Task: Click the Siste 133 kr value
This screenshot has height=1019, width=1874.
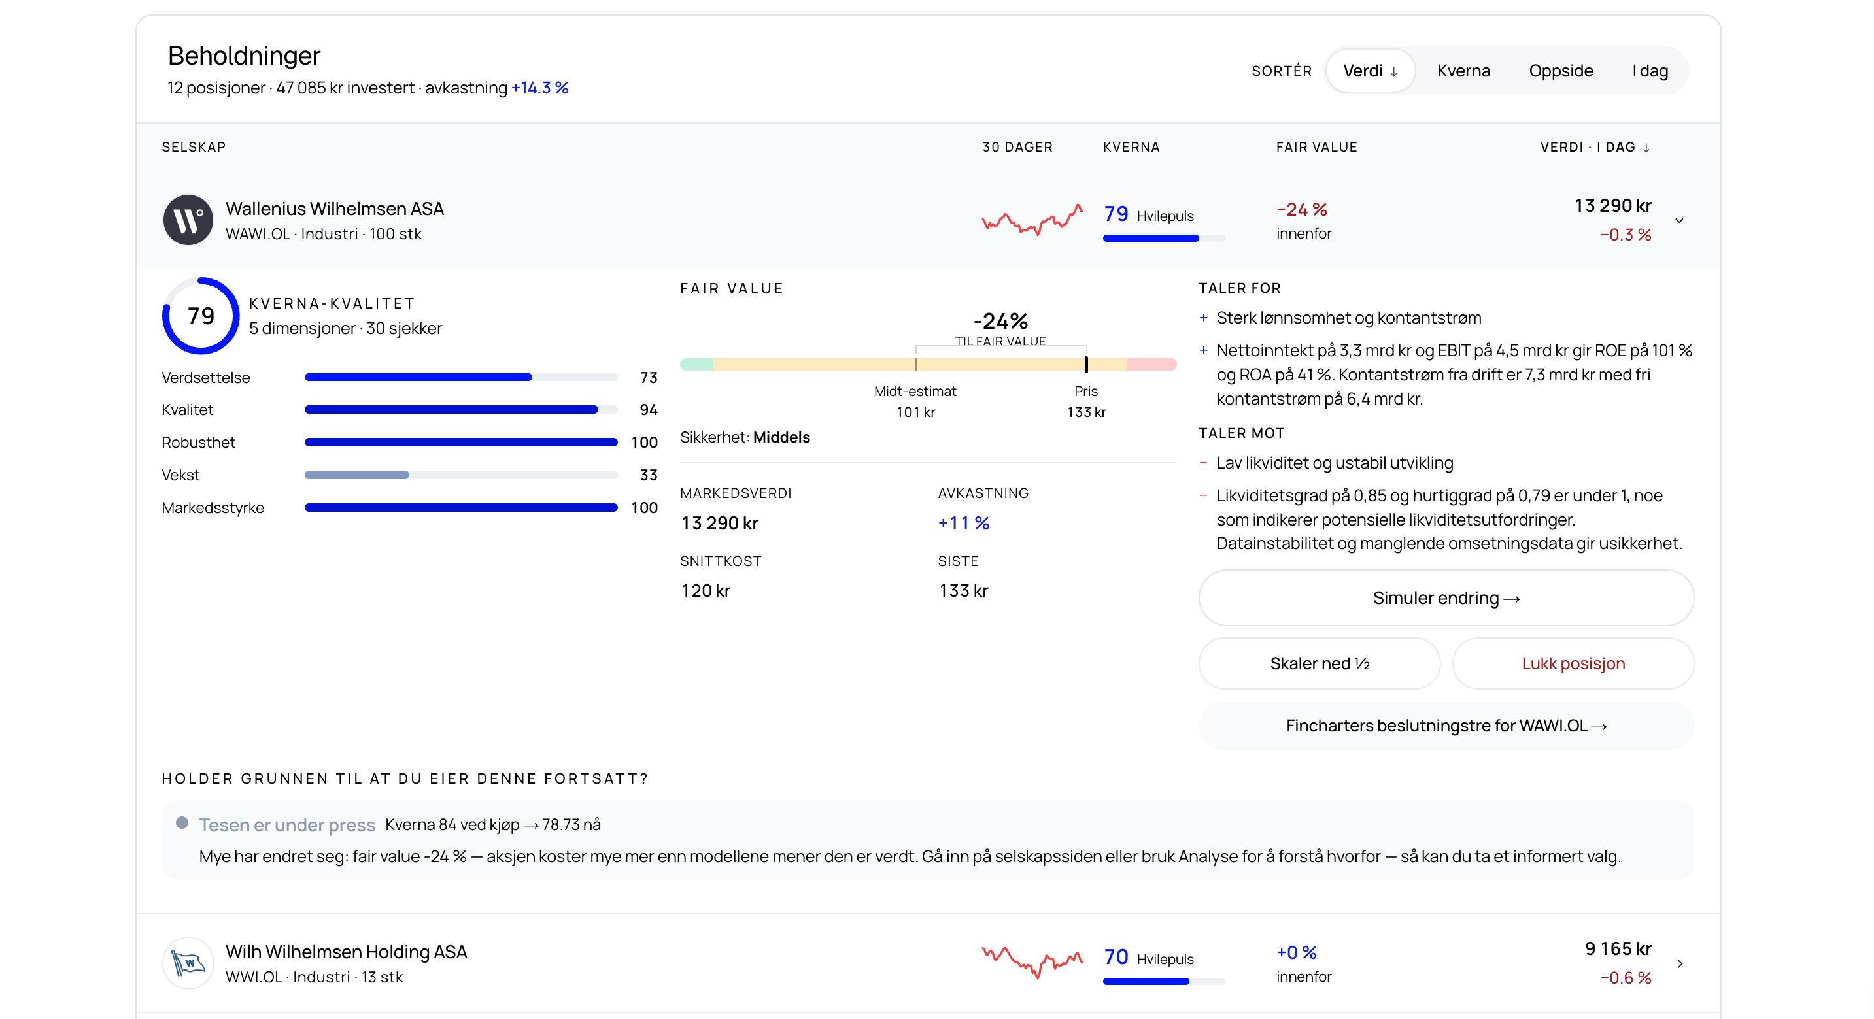Action: tap(963, 591)
